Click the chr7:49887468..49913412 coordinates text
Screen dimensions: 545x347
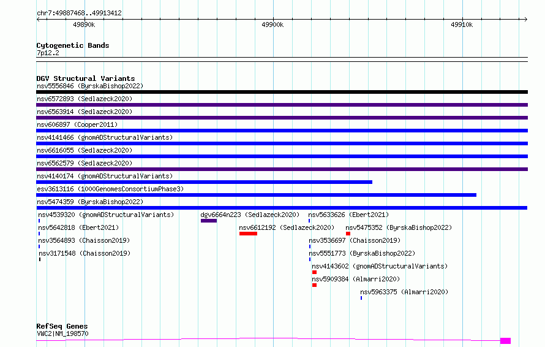[79, 13]
